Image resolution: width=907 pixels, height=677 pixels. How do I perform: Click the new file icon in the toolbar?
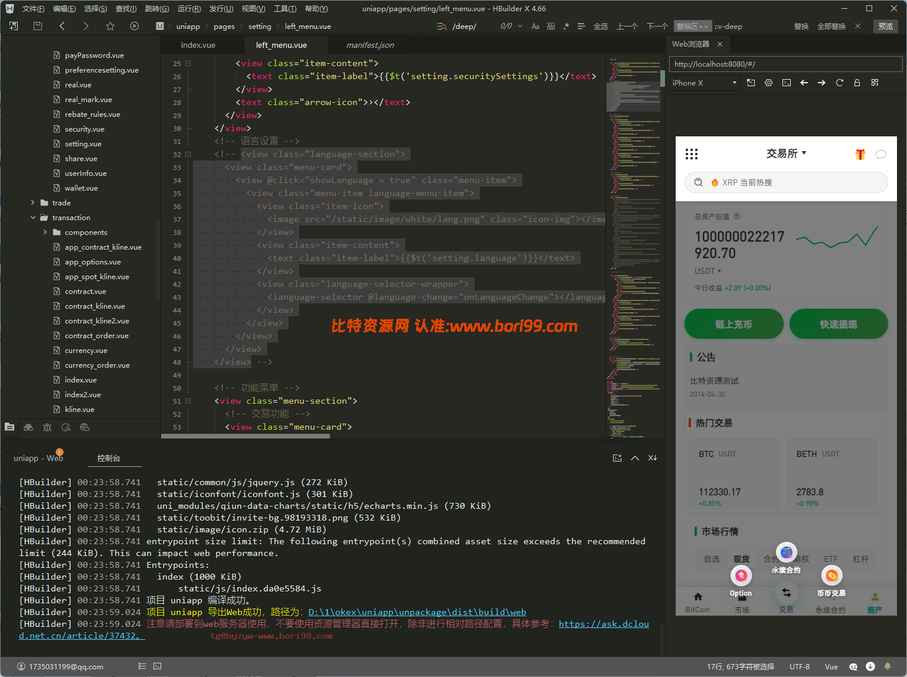pos(14,26)
